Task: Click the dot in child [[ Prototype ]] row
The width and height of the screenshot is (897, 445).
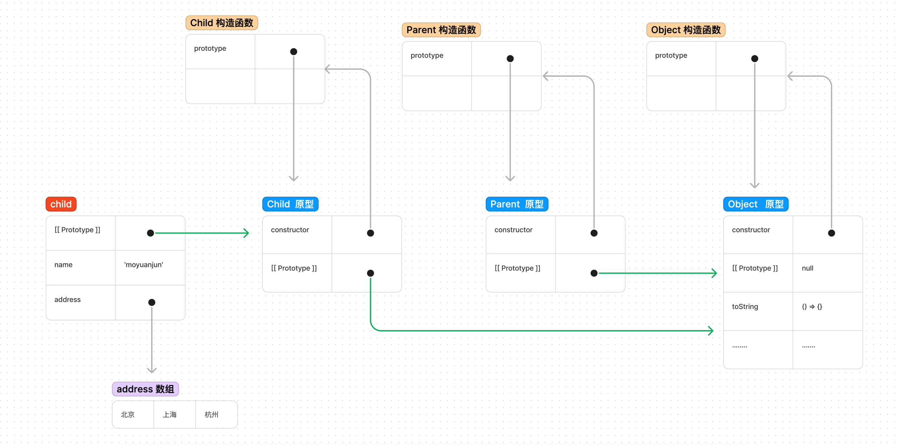Action: pyautogui.click(x=150, y=233)
